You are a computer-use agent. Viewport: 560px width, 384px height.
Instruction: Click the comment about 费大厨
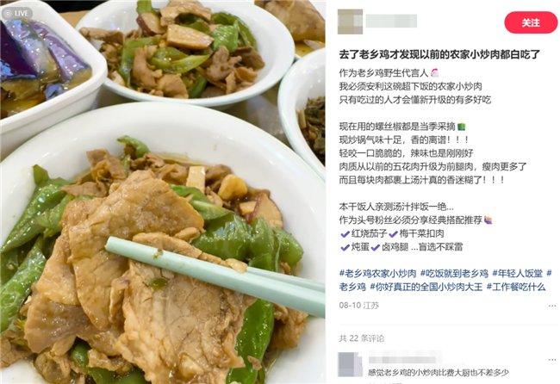tap(439, 373)
